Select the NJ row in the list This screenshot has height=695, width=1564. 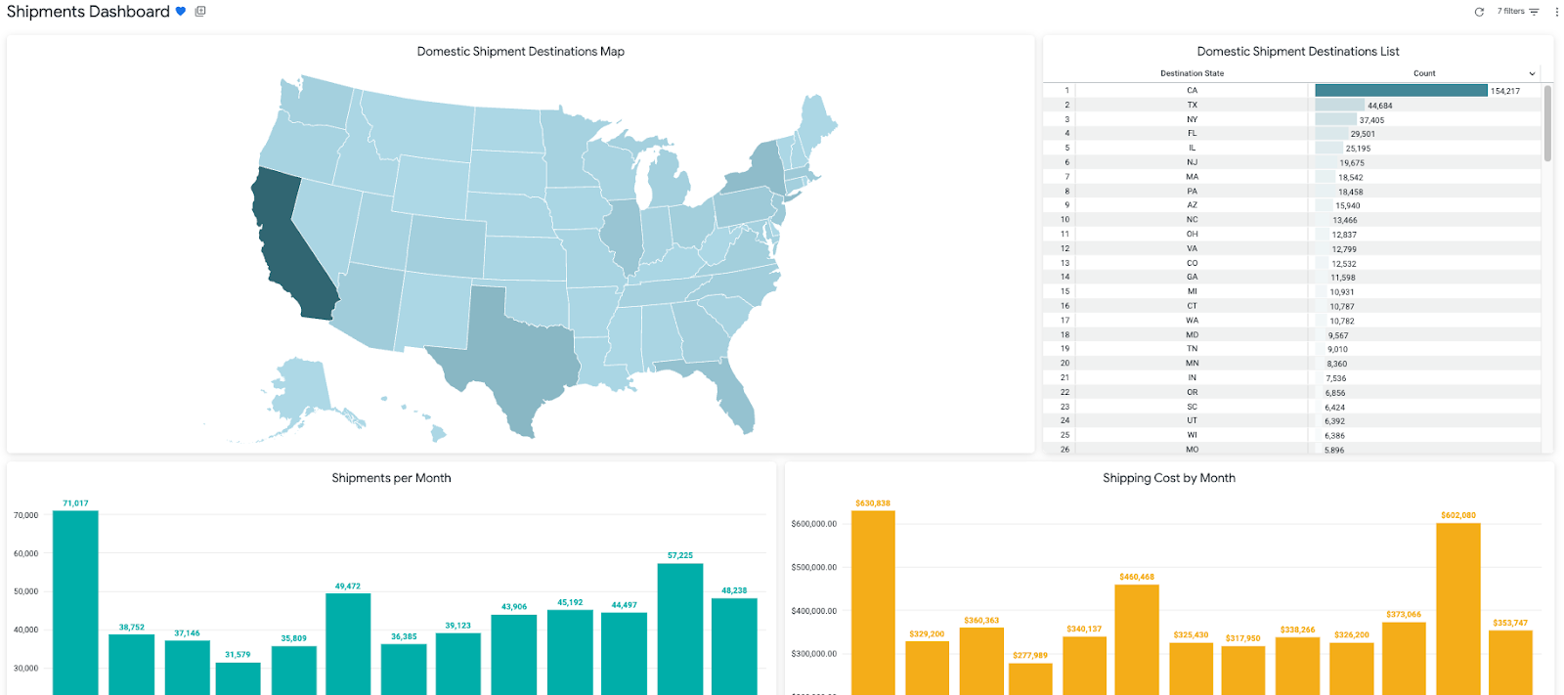tap(1292, 162)
